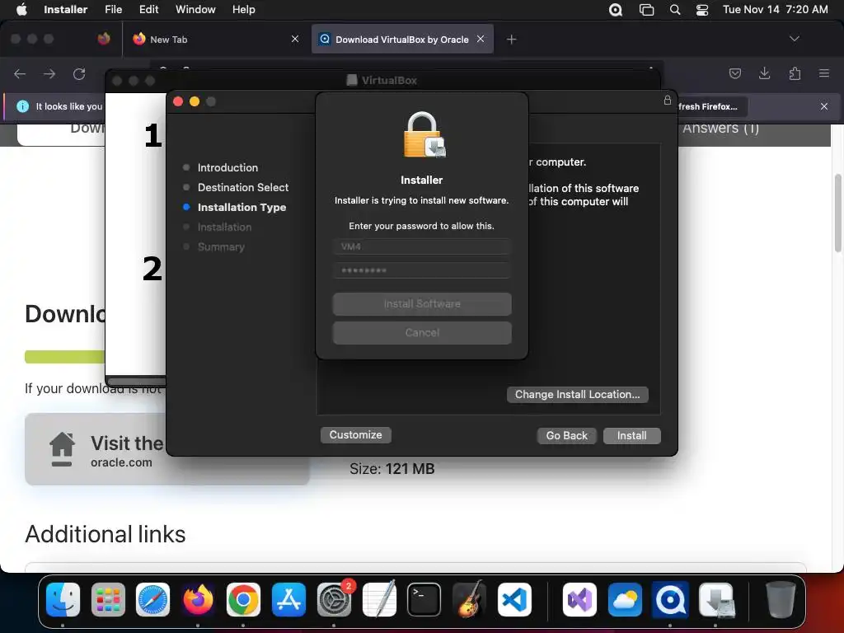Open a new Firefox tab with plus
Viewport: 844px width, 633px height.
511,40
